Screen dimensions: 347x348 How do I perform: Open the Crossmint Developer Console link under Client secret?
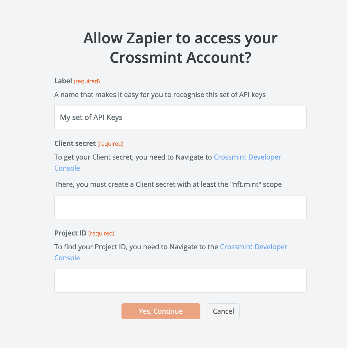pos(247,157)
